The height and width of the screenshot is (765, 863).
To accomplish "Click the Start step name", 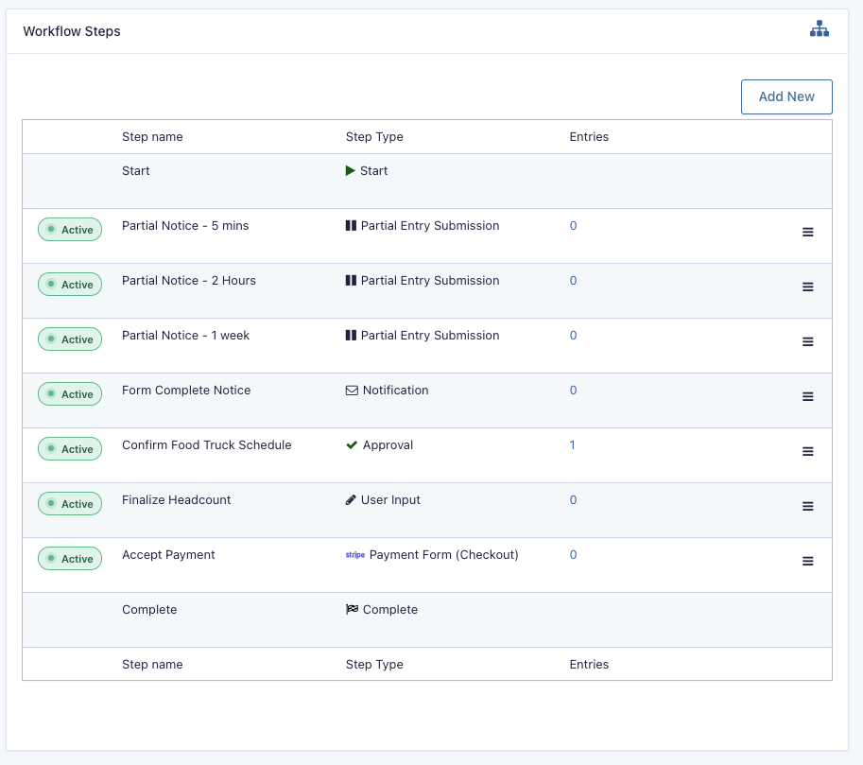I will [x=136, y=171].
